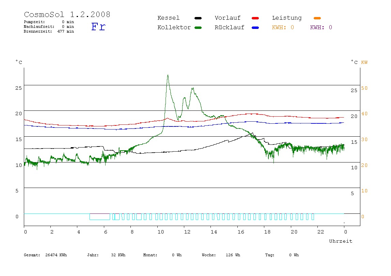
Task: Select the "12" hour label on the time axis
Action: (x=187, y=232)
